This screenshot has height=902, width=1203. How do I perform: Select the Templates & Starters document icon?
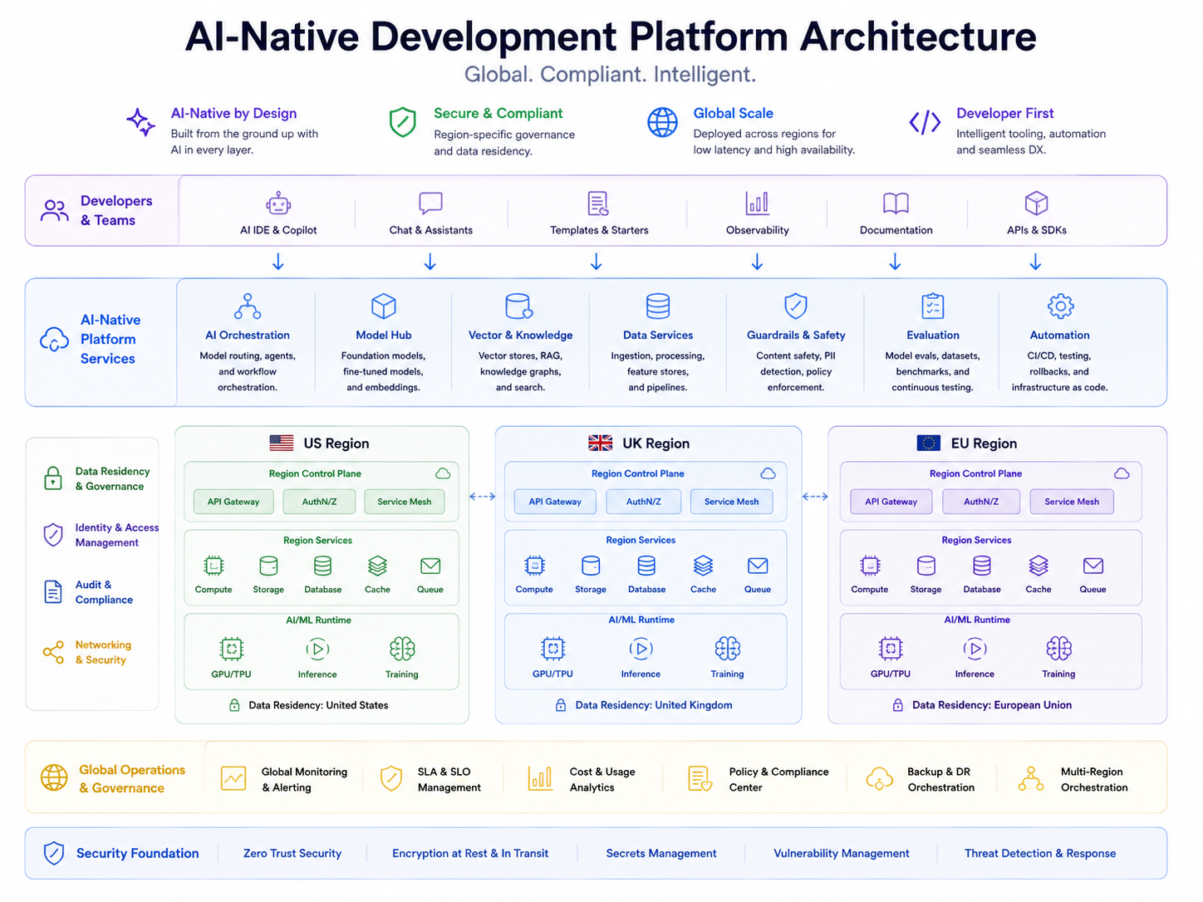coord(598,203)
